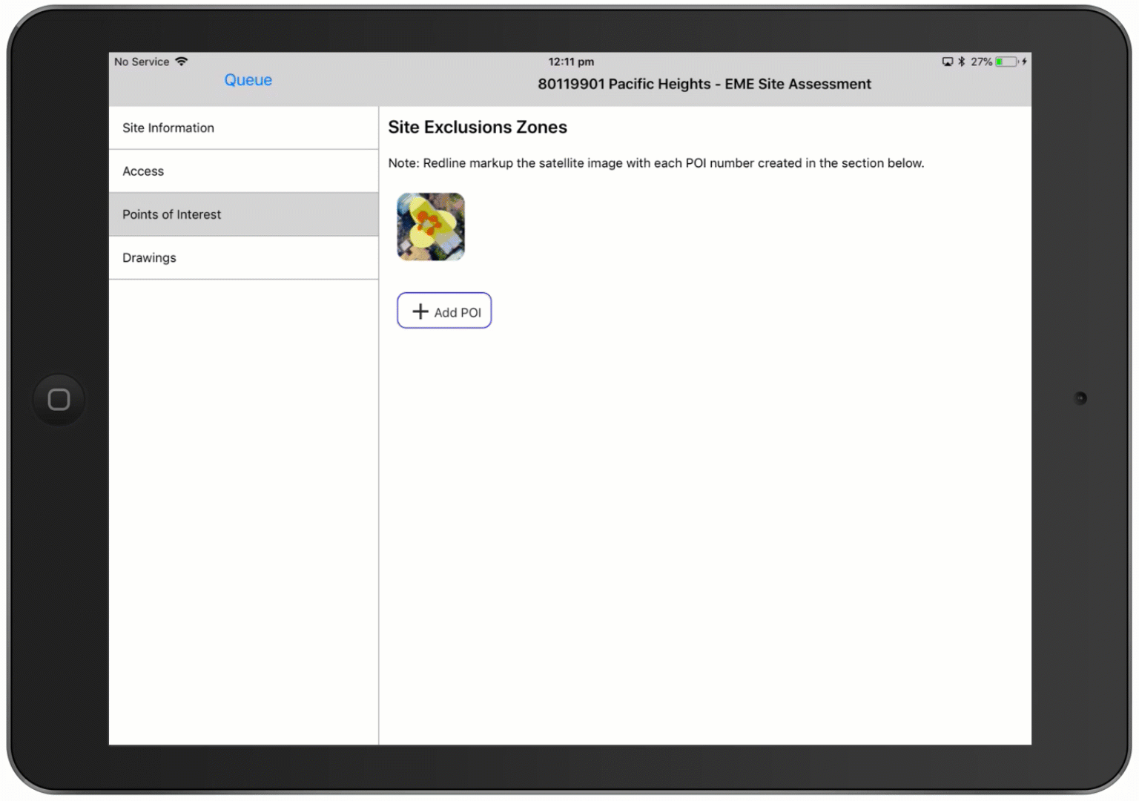Screen dimensions: 1139x801
Task: Click the AirPlay screen mirroring icon
Action: click(x=948, y=62)
